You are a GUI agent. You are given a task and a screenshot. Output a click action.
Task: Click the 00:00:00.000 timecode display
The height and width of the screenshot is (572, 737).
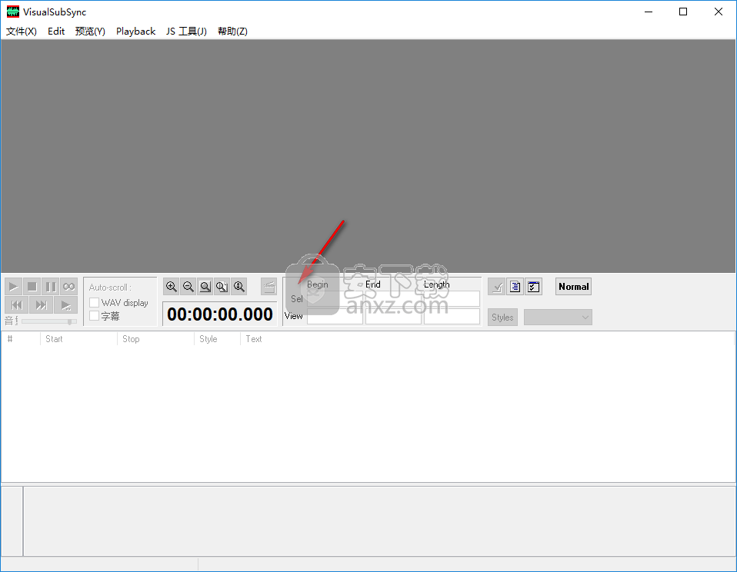pyautogui.click(x=219, y=314)
